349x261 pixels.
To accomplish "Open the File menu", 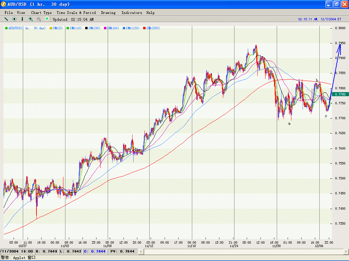I will click(9, 13).
